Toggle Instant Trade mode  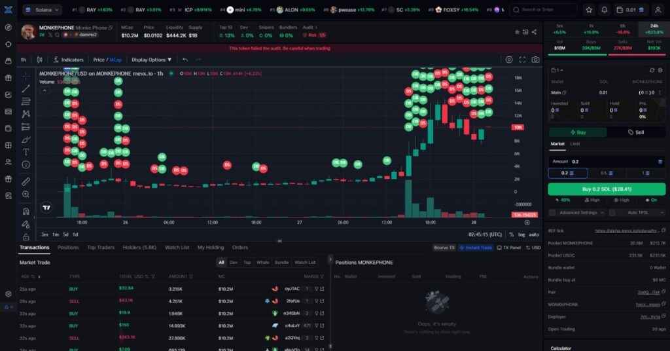click(476, 248)
